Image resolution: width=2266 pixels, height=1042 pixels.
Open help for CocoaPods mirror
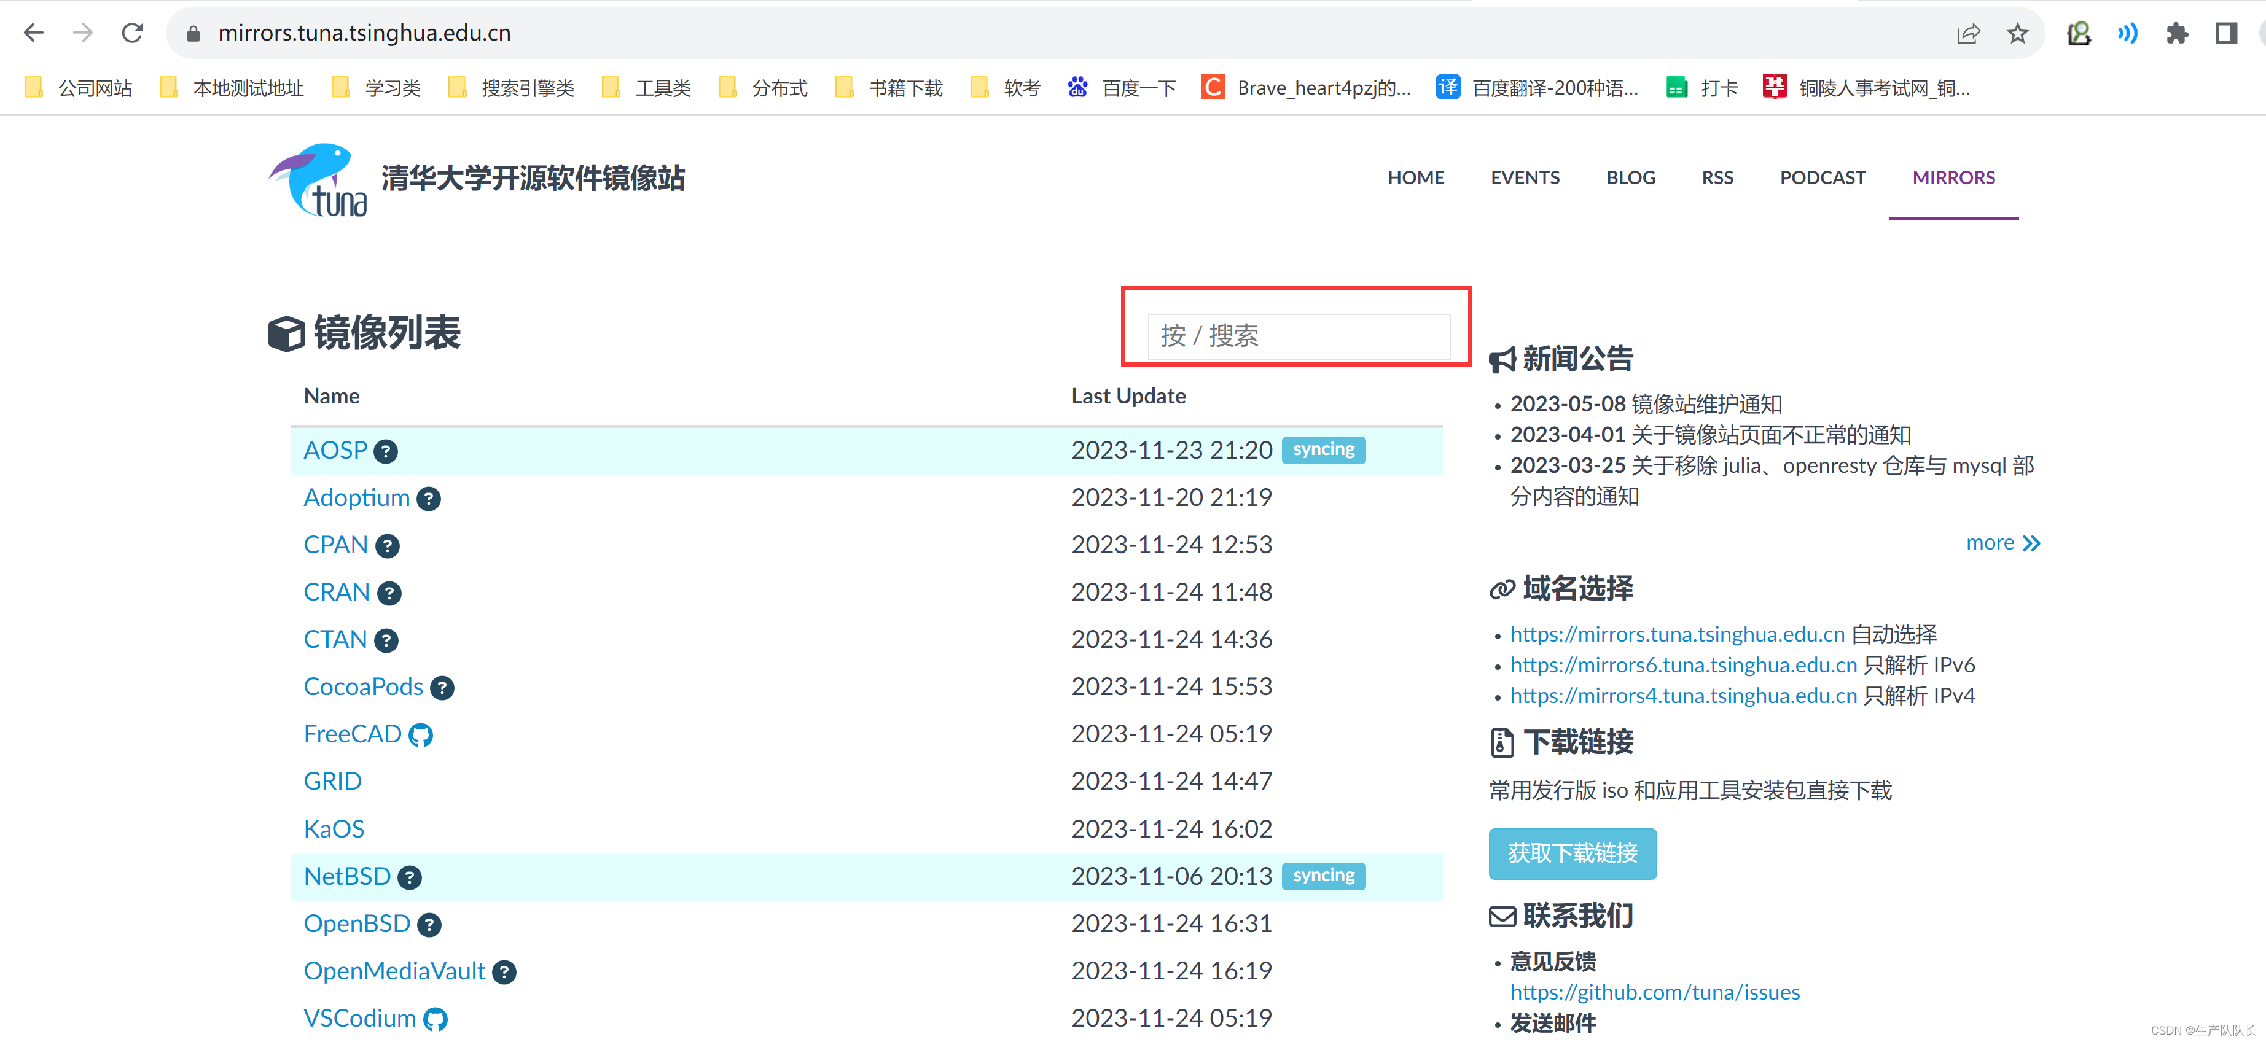point(442,688)
